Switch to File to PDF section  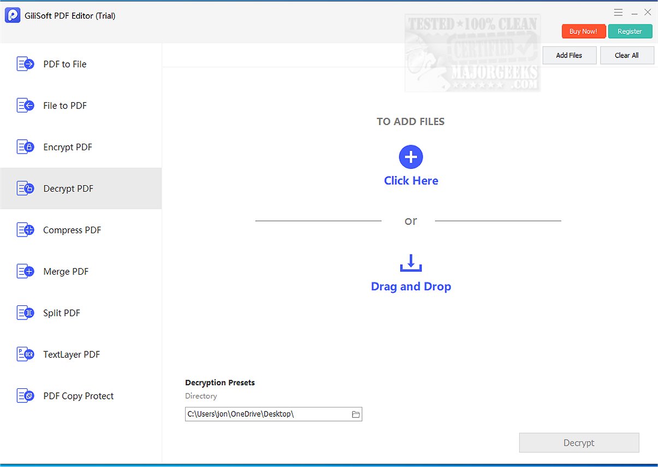[81, 105]
